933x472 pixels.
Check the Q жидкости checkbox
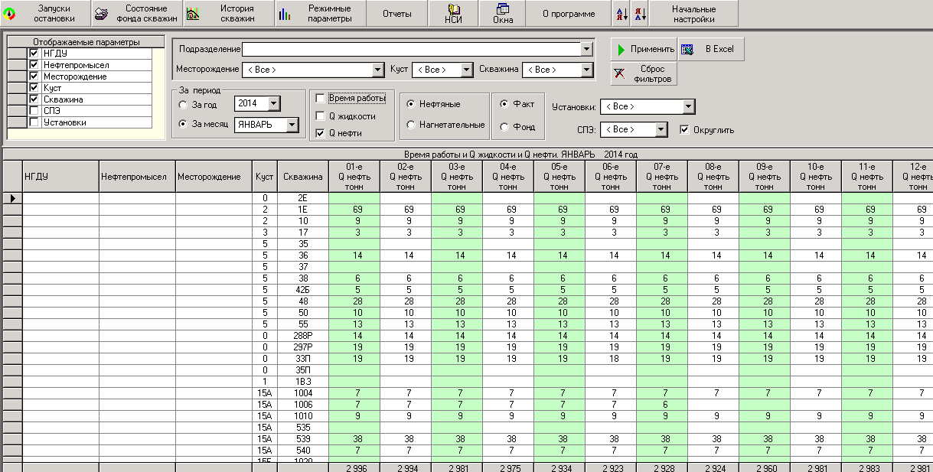[320, 116]
